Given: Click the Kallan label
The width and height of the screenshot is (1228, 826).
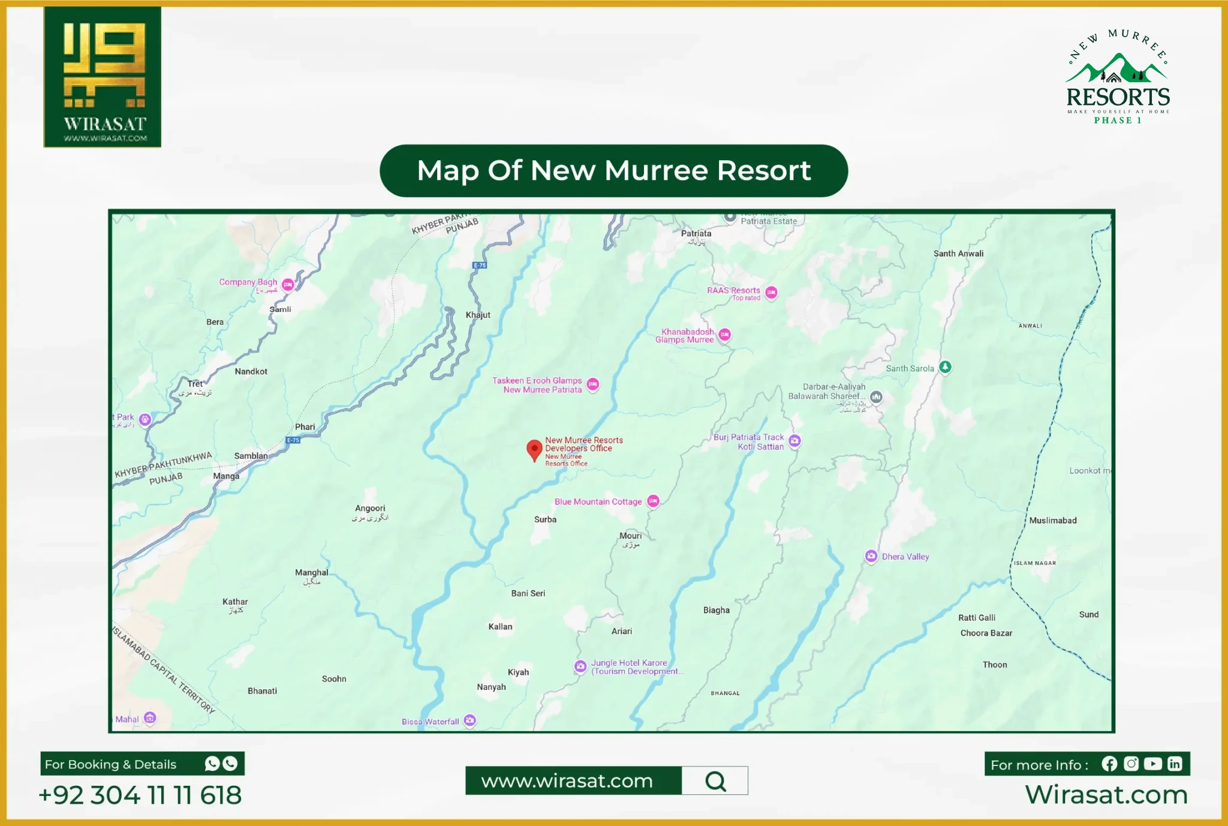Looking at the screenshot, I should [501, 627].
